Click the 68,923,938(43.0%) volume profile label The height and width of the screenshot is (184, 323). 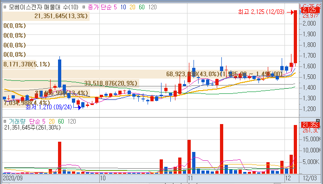[193, 74]
